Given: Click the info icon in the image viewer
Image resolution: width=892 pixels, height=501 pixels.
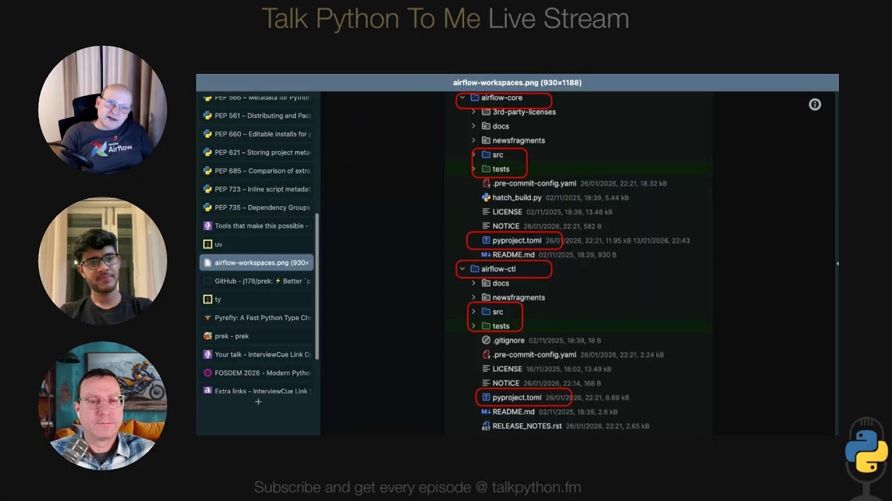Looking at the screenshot, I should point(815,104).
